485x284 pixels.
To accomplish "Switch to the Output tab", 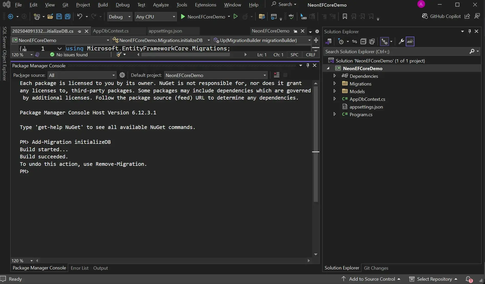I will coord(100,268).
